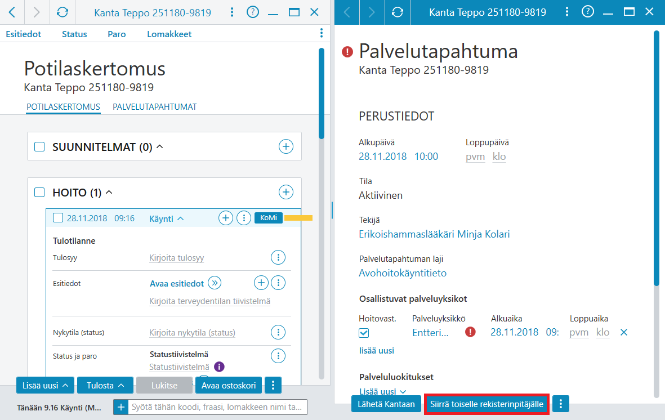Click the refresh icon in left window

click(63, 12)
